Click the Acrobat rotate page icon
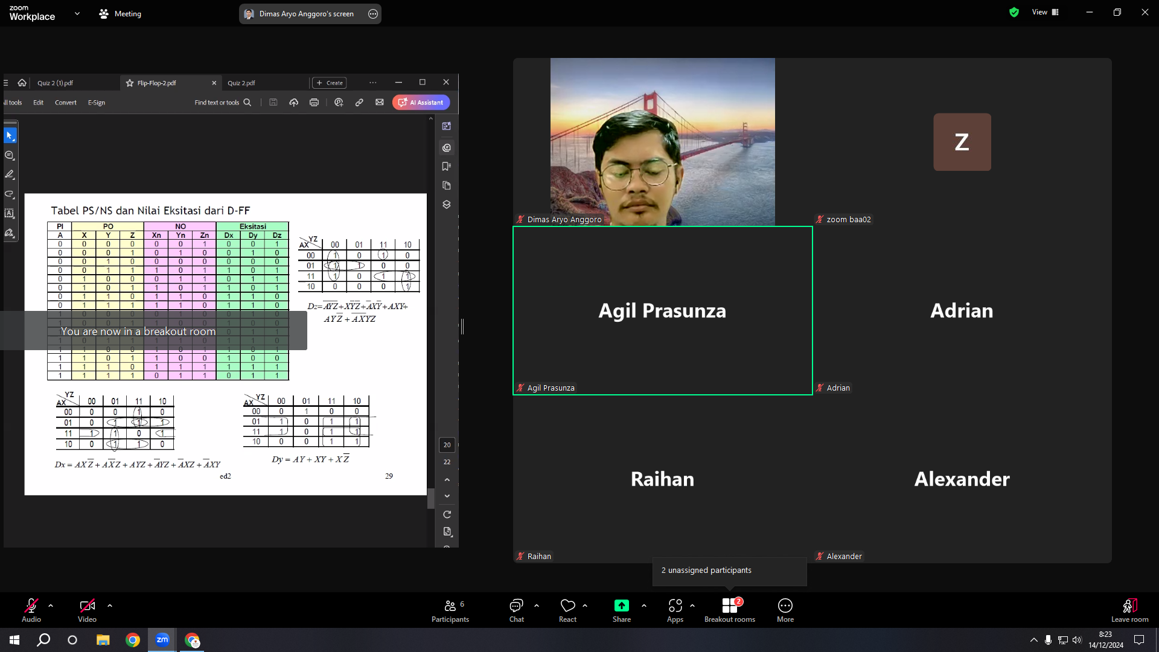 coord(447,514)
